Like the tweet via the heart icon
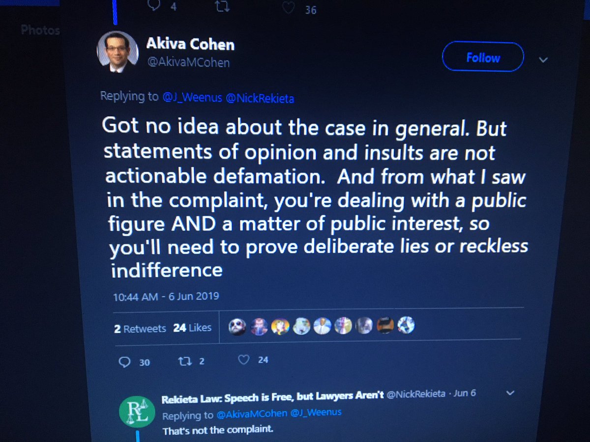The image size is (590, 442). (243, 360)
